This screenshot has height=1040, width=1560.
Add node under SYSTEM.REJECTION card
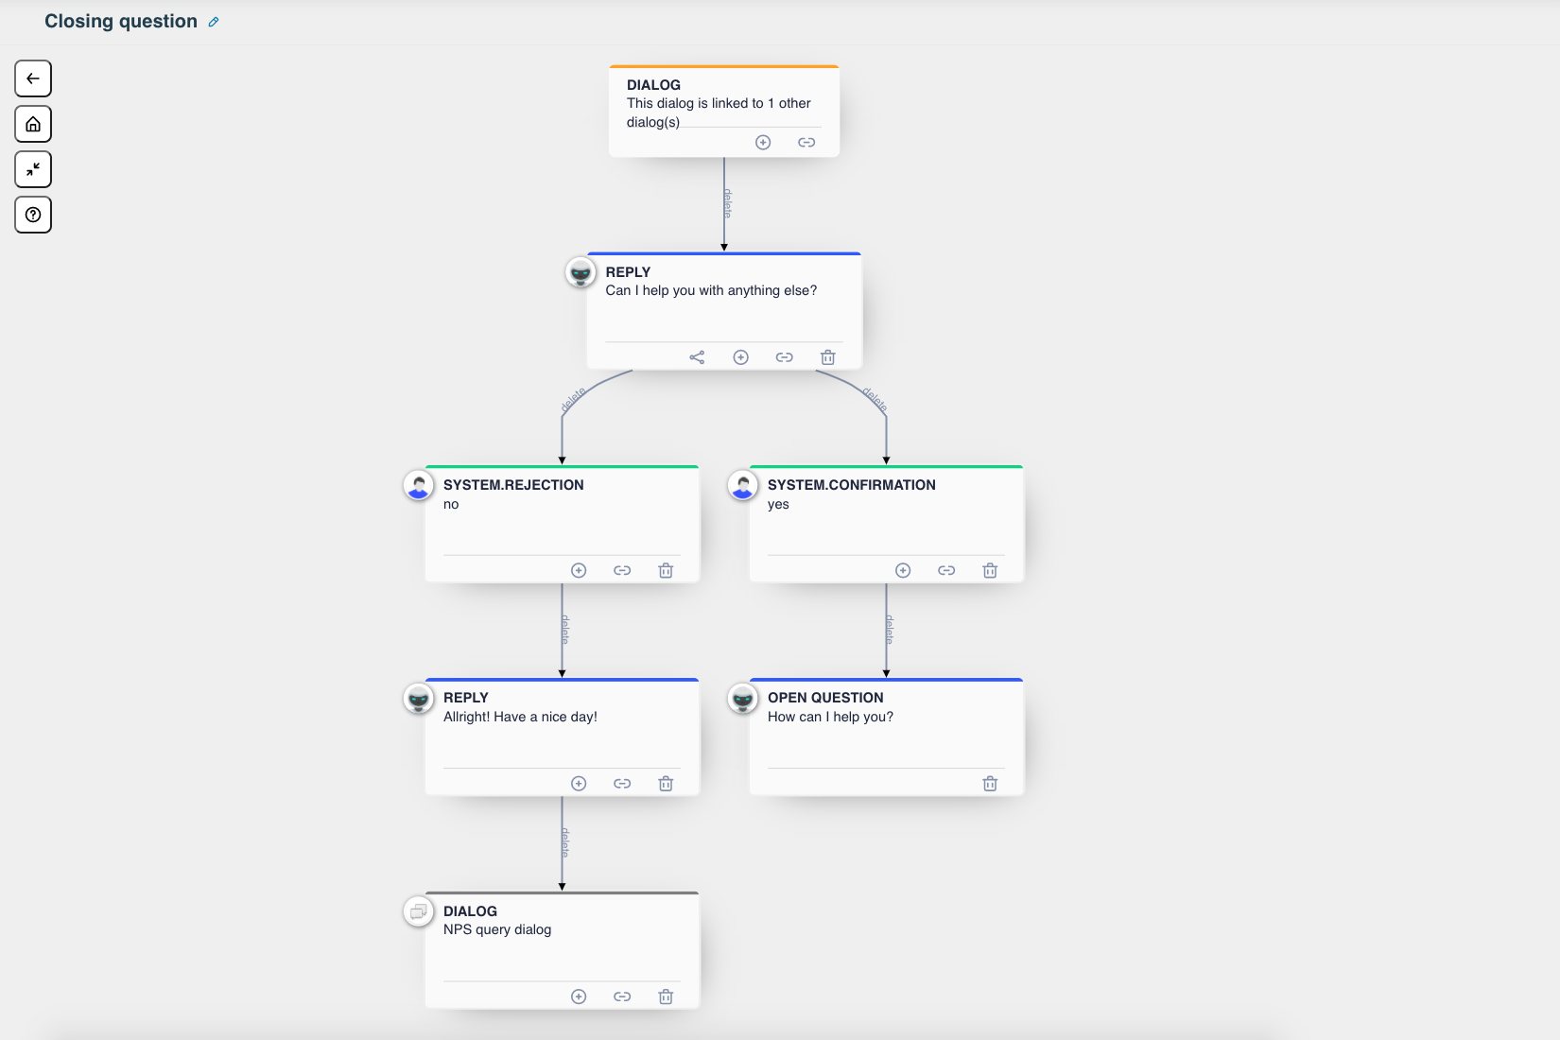pyautogui.click(x=579, y=570)
